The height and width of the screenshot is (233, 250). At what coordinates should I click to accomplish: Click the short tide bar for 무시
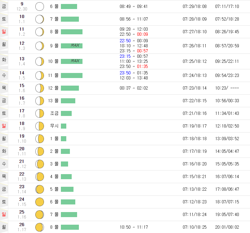pyautogui.click(x=63, y=126)
